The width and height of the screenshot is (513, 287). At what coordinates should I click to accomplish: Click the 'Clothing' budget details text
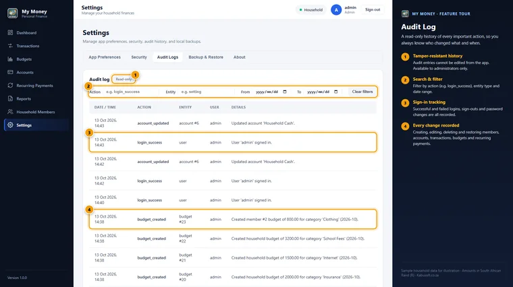(295, 220)
